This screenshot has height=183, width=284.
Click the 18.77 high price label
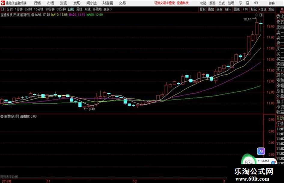(x=247, y=19)
